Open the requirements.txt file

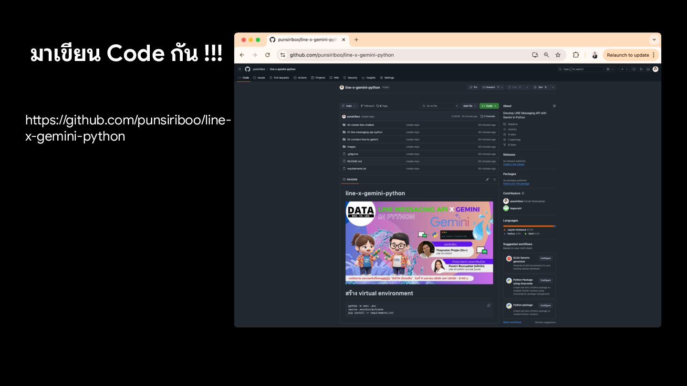357,168
